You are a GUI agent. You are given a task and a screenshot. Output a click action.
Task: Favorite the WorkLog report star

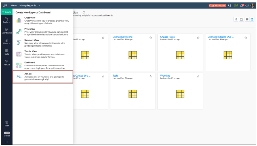[x=198, y=76]
